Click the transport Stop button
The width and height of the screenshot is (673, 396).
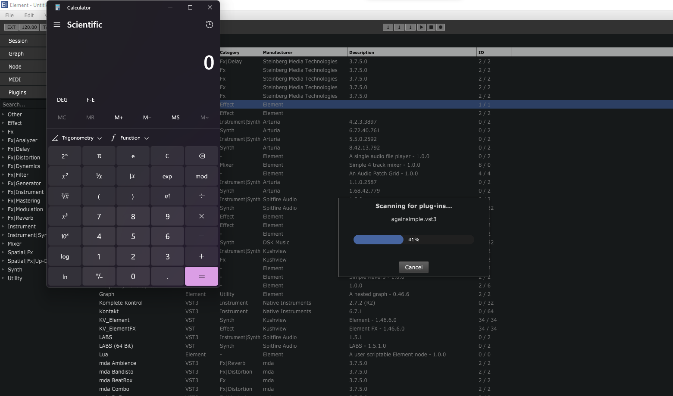(431, 27)
